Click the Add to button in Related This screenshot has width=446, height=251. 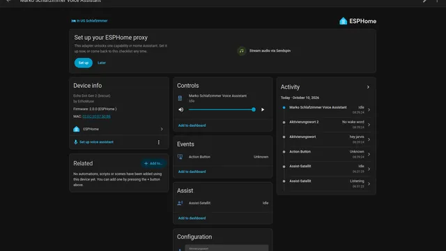click(153, 163)
